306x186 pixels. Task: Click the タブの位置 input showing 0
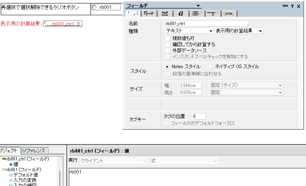coord(199,116)
